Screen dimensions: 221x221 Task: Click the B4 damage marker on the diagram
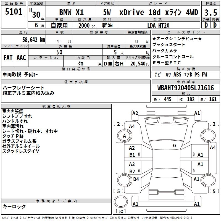(136, 179)
